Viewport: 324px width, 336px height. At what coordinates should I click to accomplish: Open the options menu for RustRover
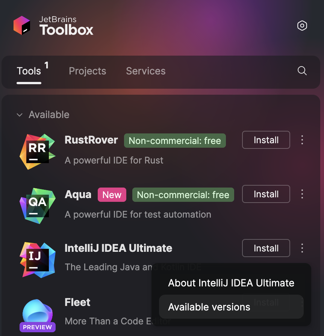coord(302,140)
